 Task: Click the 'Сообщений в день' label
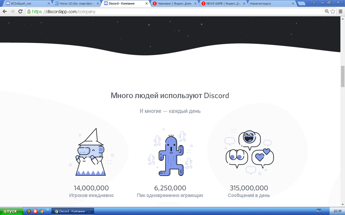(249, 196)
